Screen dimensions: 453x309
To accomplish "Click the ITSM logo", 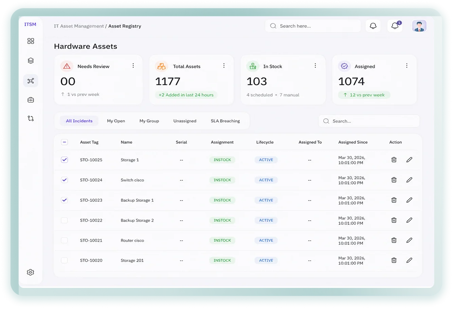I will (30, 24).
